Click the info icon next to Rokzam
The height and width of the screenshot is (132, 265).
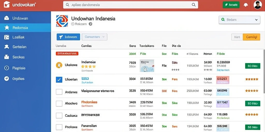91,24
